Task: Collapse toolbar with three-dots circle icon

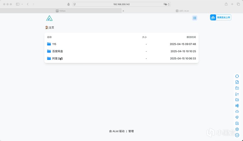Action: coord(237,135)
